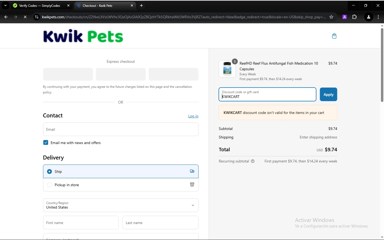Click the 'Enter shipping address' text
Viewport: 384px width, 240px height.
(x=318, y=137)
